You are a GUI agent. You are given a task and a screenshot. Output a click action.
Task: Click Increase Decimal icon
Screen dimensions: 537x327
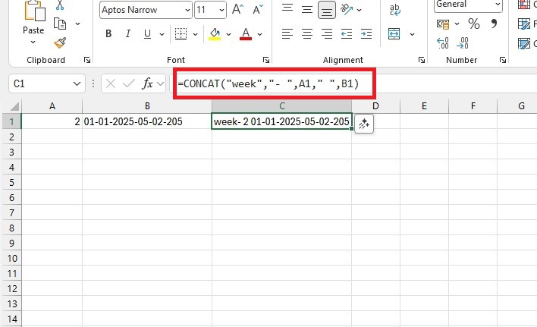click(x=443, y=43)
